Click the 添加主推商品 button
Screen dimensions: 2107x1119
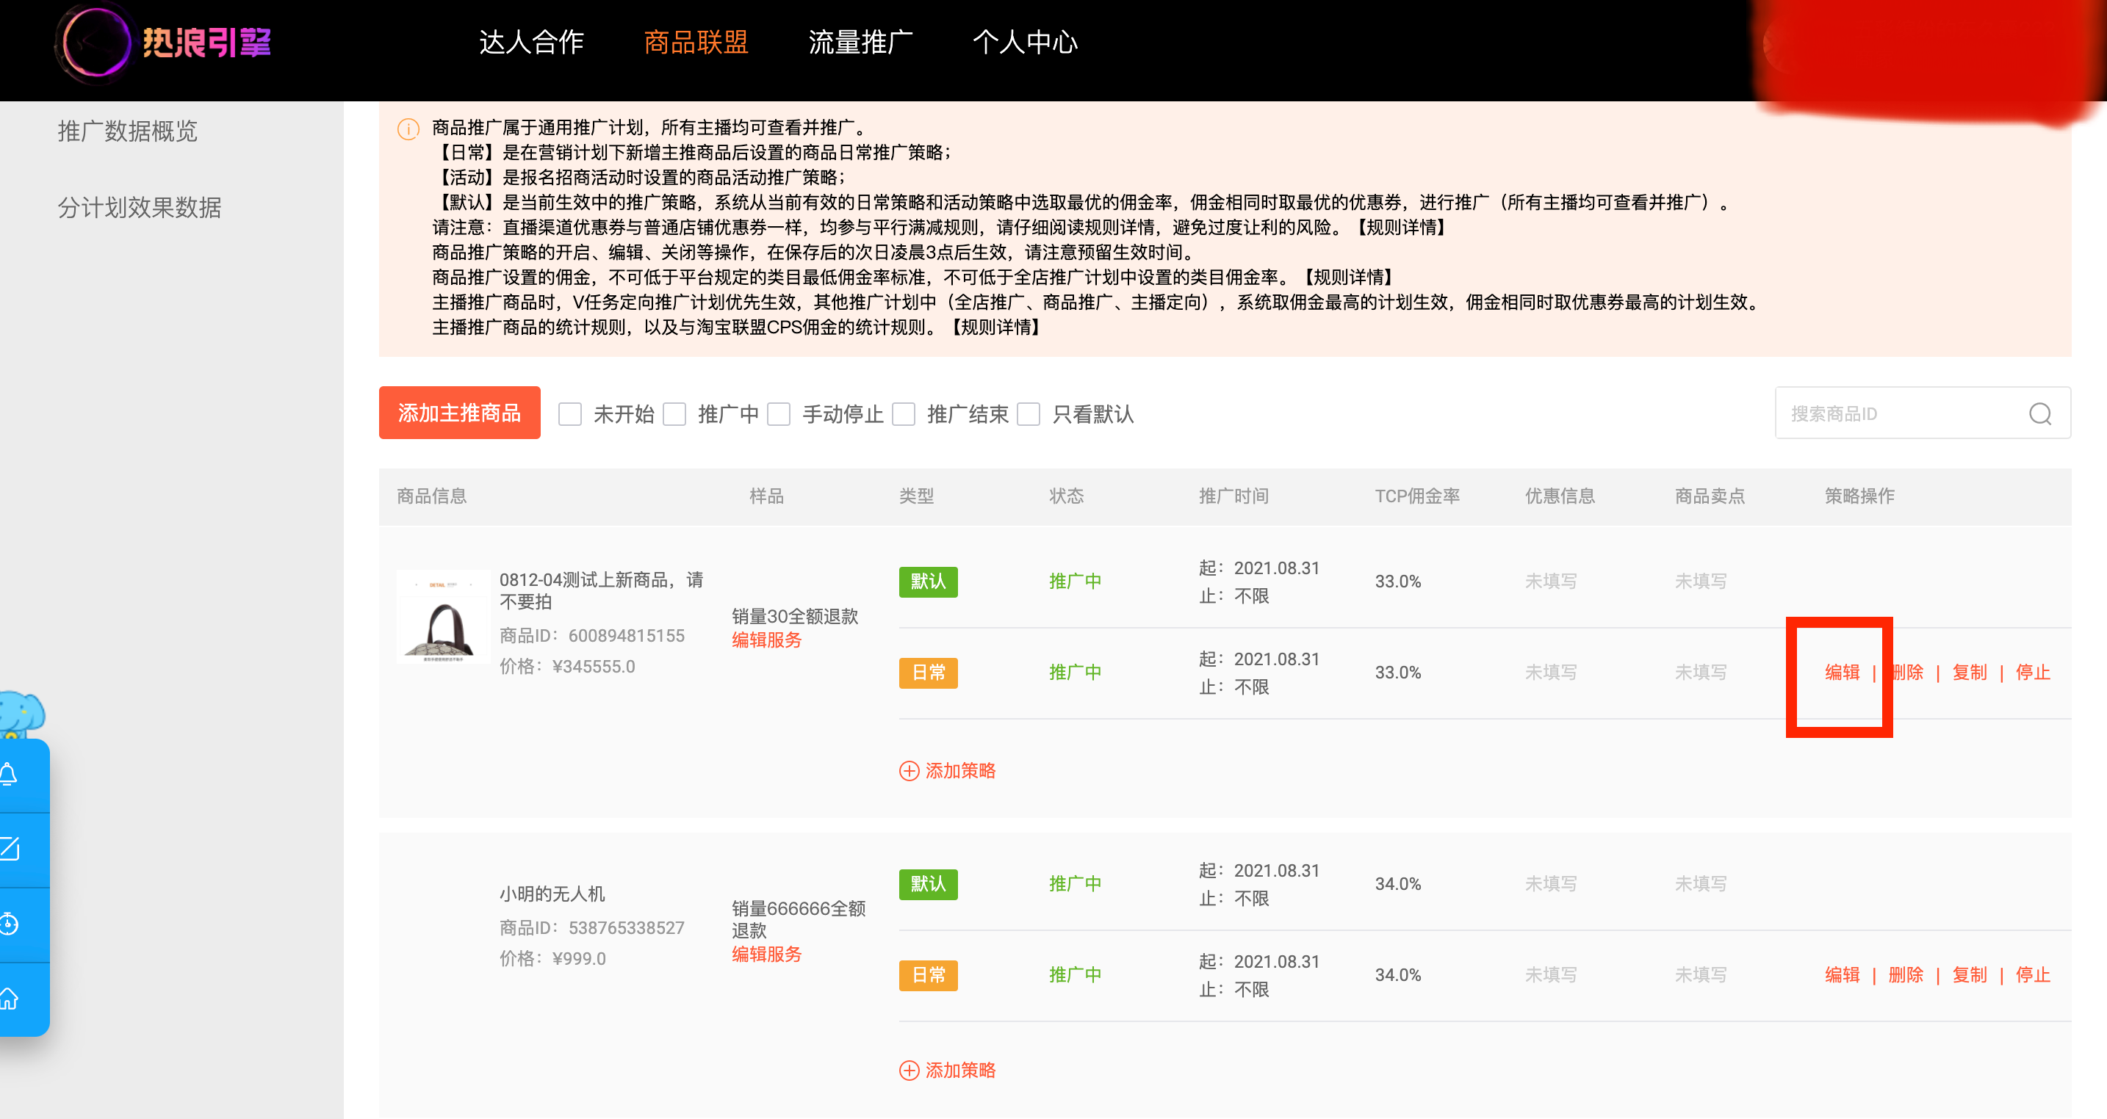tap(460, 413)
